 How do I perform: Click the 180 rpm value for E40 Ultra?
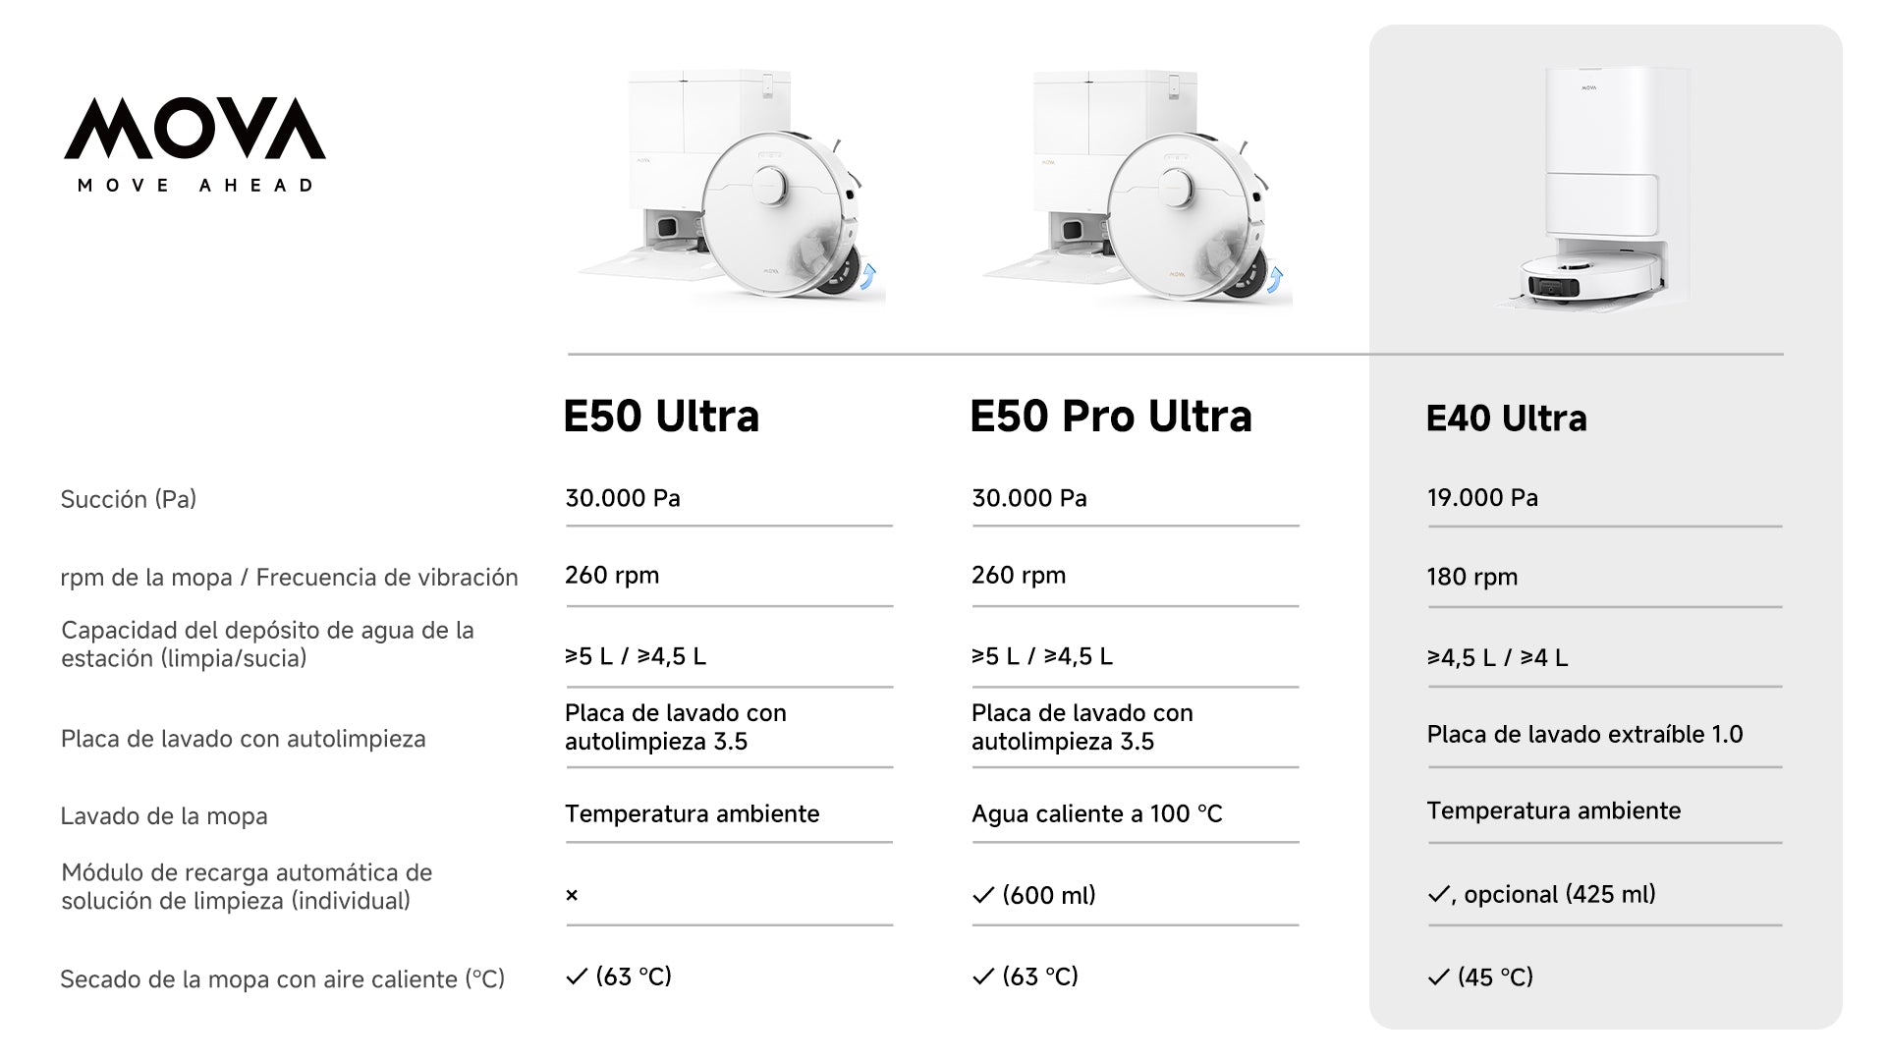(1471, 578)
